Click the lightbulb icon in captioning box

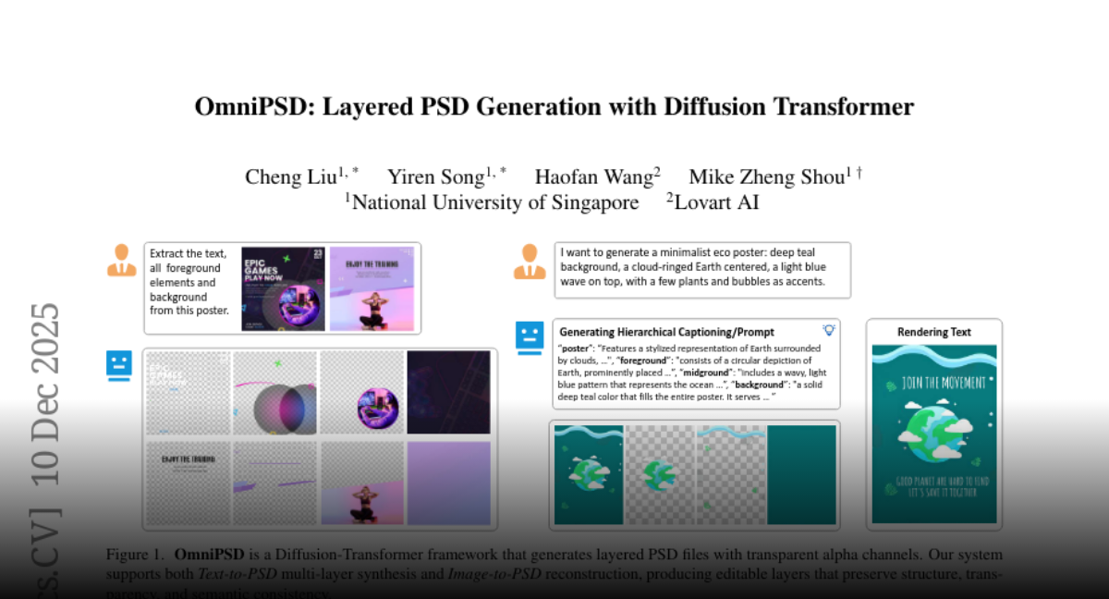(828, 330)
